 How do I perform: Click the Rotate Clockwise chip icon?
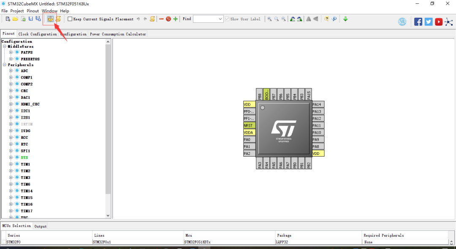pyautogui.click(x=293, y=19)
